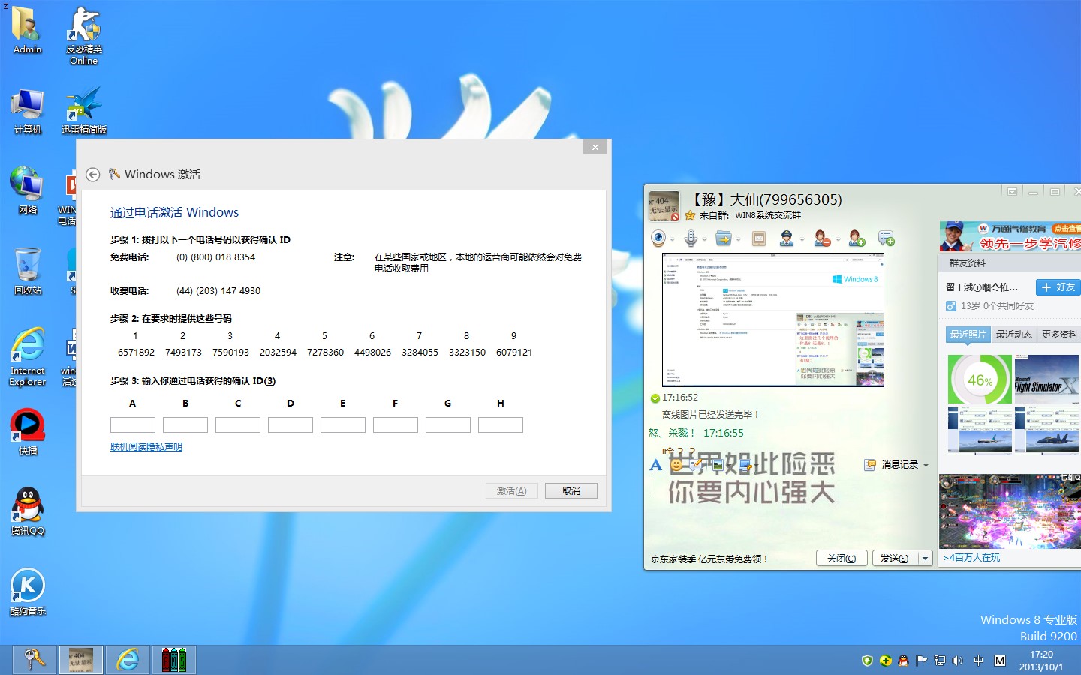Click the screen capture icon in QQ input toolbar
1081x675 pixels.
coord(745,465)
